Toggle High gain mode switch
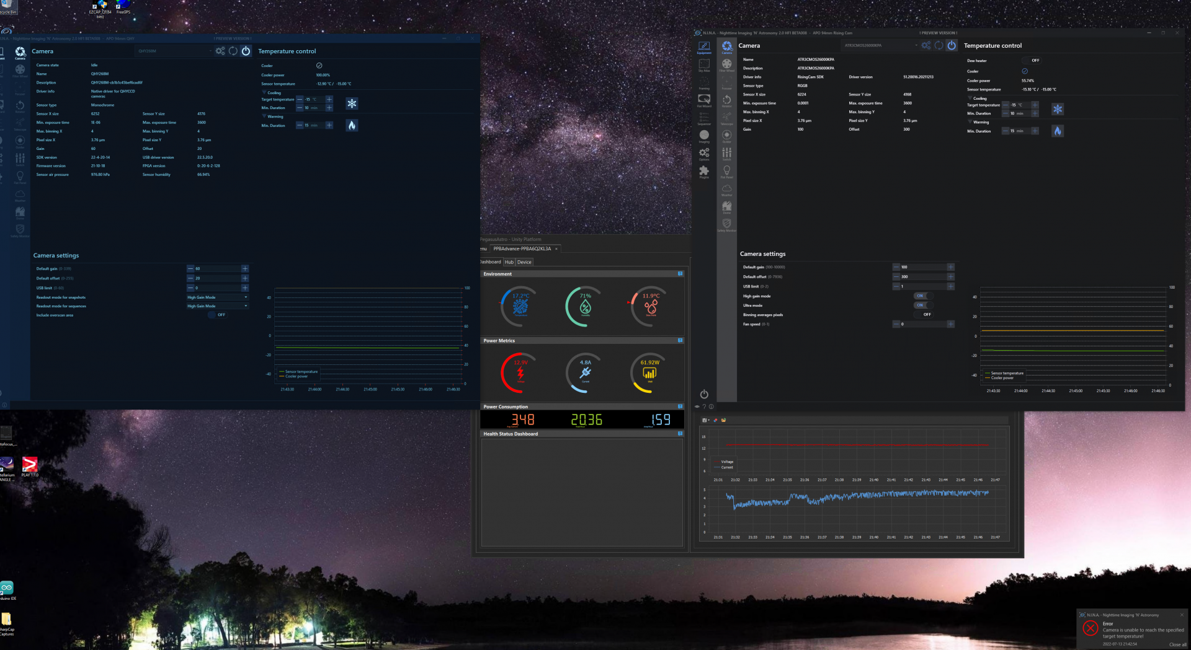The image size is (1191, 650). [923, 296]
